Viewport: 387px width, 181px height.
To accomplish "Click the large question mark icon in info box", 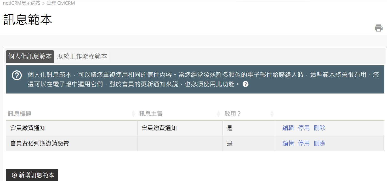I will tap(17, 75).
